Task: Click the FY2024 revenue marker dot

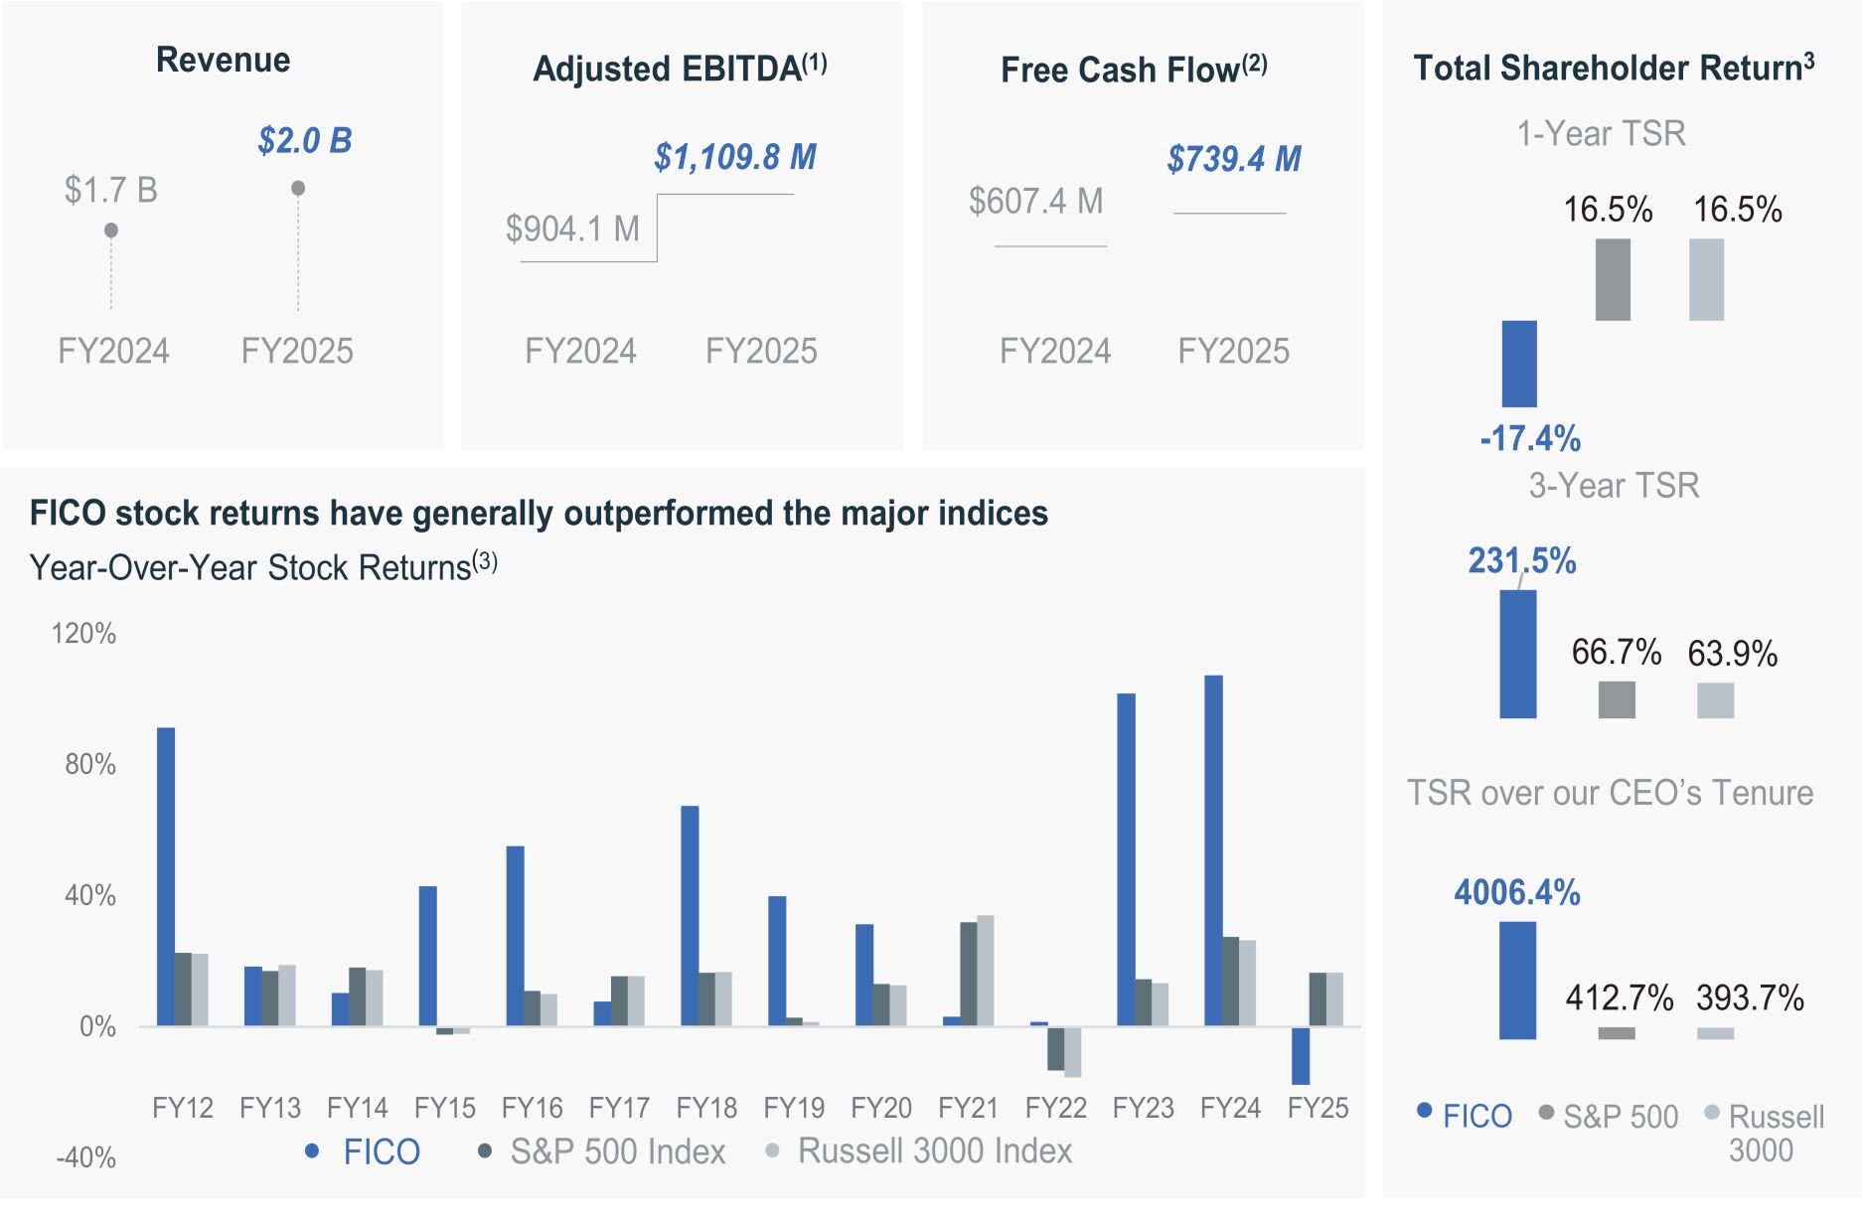Action: point(111,230)
